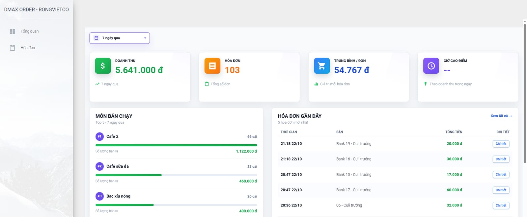
Task: Expand date filter using its caret arrow
Action: point(145,38)
